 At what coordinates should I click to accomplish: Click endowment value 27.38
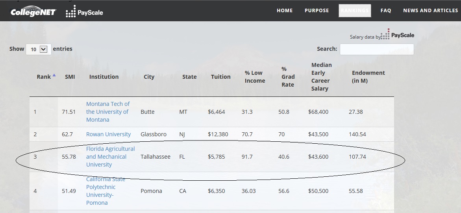point(356,112)
